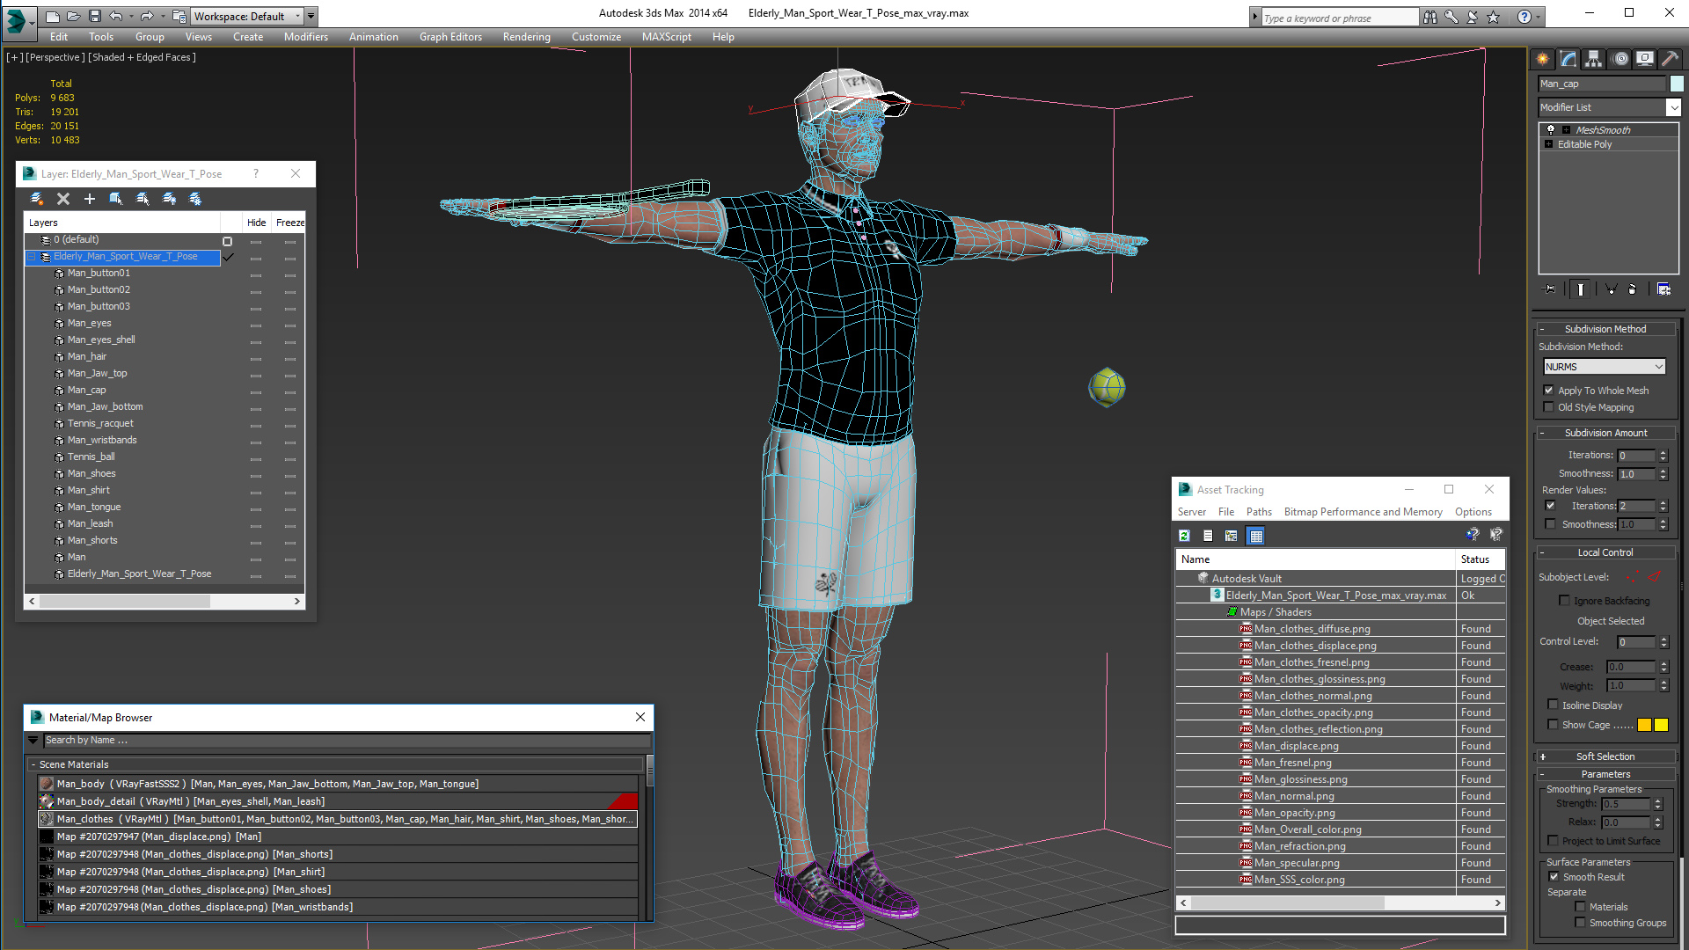Click the tree view icon in Asset Tracking

(x=1232, y=536)
